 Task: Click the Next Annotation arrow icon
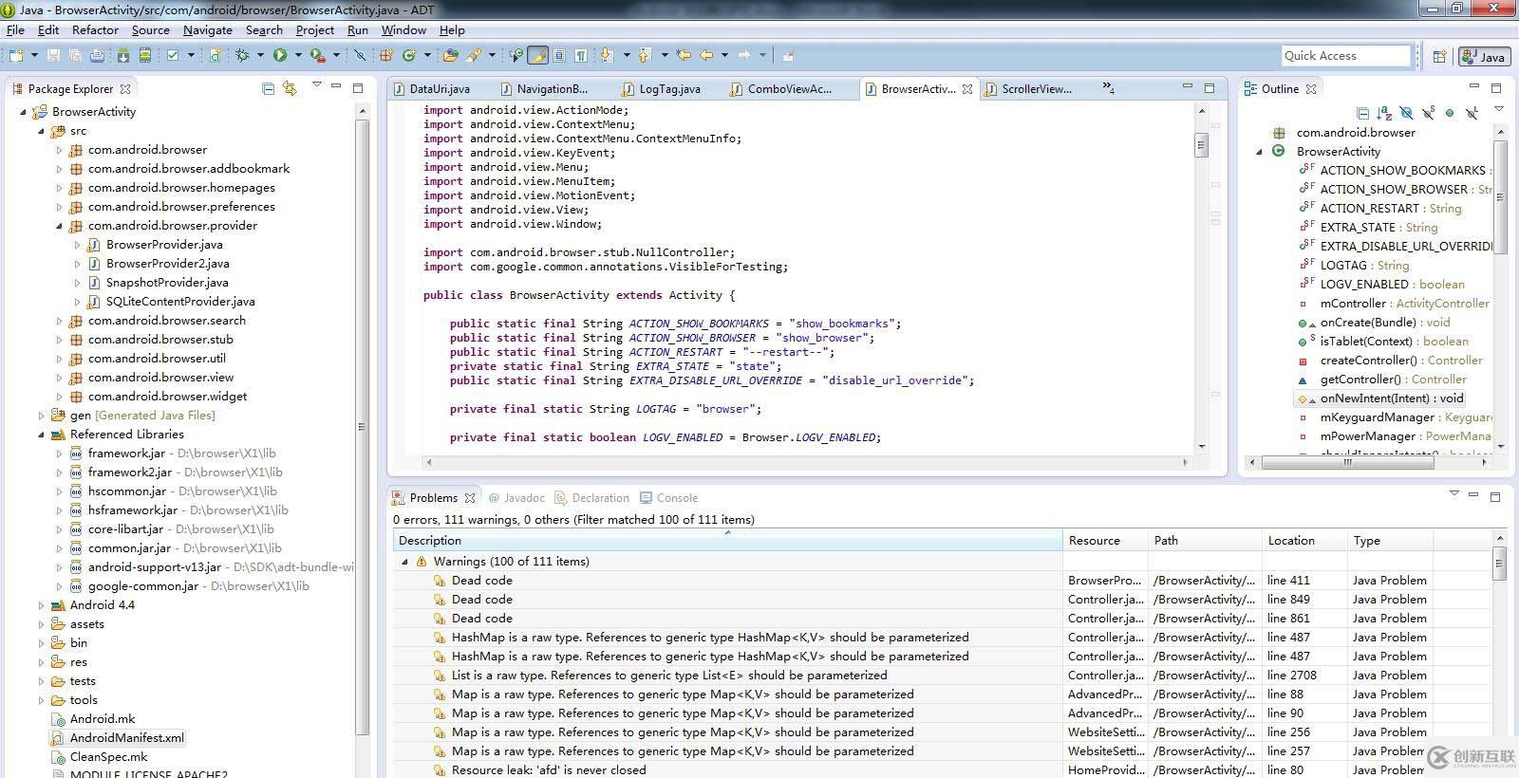point(607,55)
